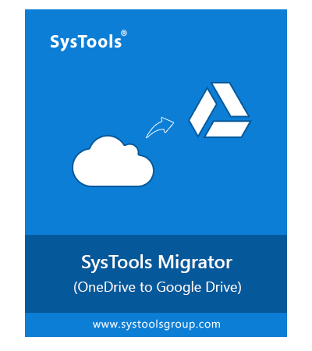
Task: Click the white cloud icon
Action: coord(113,161)
